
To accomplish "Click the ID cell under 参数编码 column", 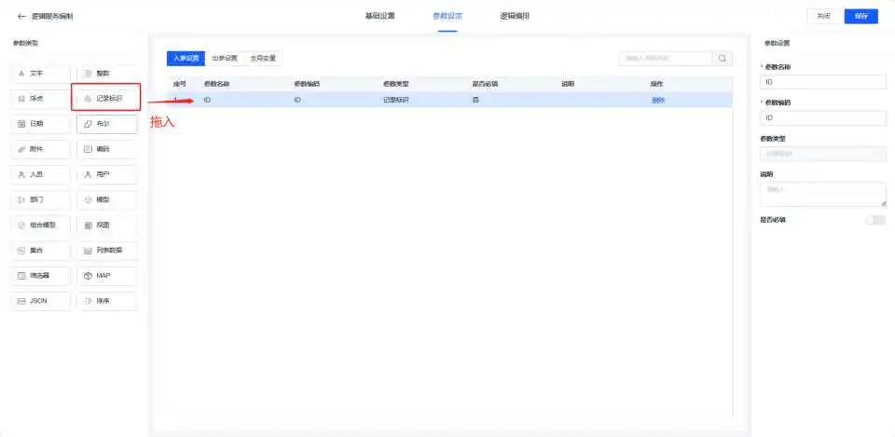I will tap(297, 101).
